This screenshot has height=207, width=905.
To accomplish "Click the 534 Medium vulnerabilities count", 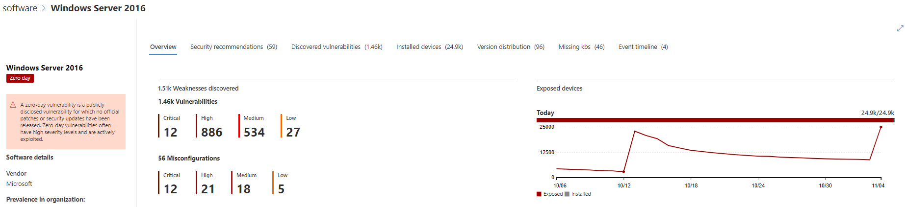I will pyautogui.click(x=254, y=132).
